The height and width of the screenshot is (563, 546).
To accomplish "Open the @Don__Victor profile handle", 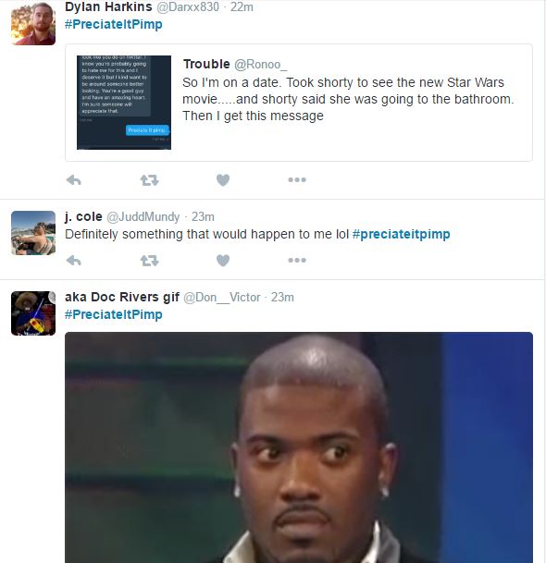I will (x=222, y=298).
